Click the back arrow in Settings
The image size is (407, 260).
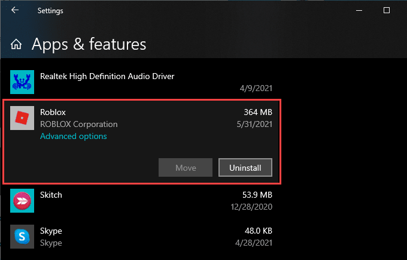[x=14, y=10]
